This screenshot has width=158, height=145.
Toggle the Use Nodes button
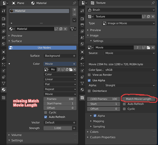pyautogui.click(x=43, y=48)
